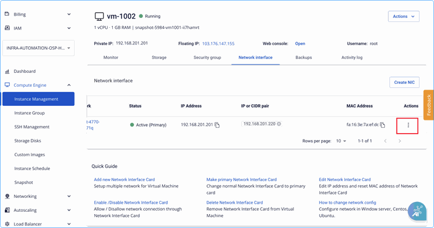Expand the IAM menu chevron
The image size is (434, 228).
[69, 28]
